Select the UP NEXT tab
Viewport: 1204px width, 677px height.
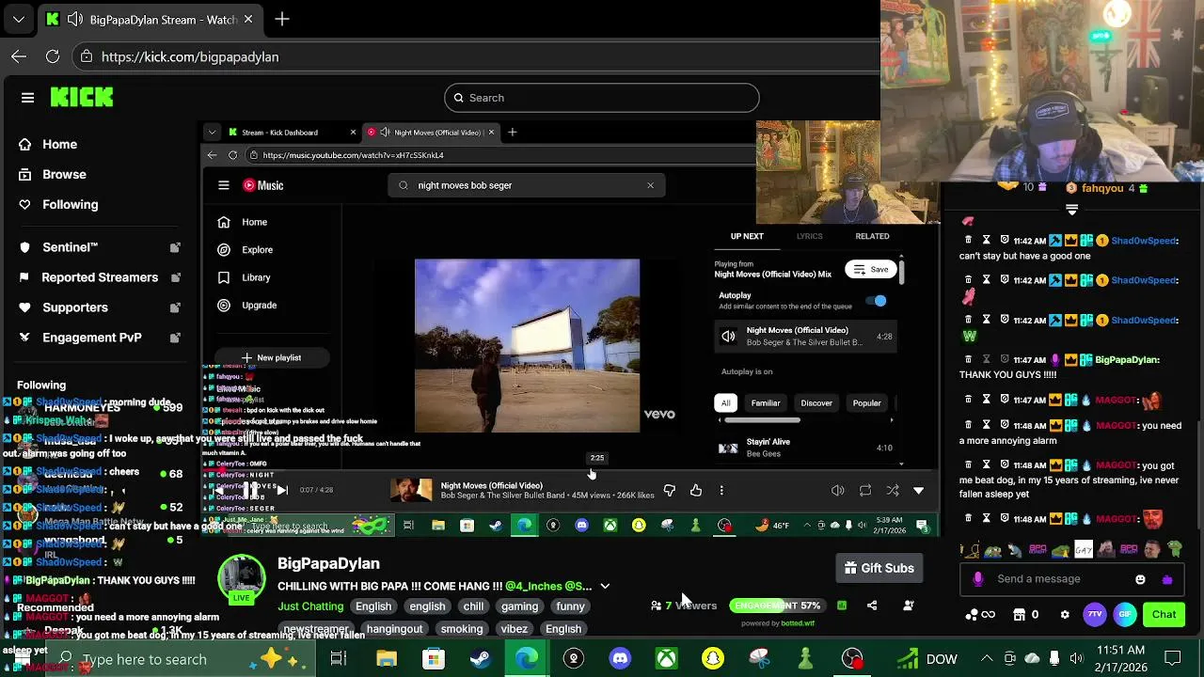[x=747, y=236]
